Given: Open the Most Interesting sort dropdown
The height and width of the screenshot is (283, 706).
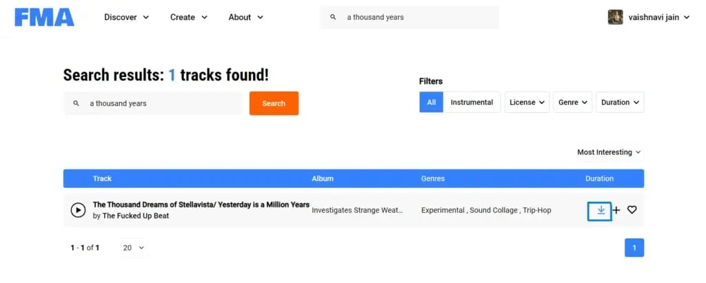Looking at the screenshot, I should click(x=609, y=152).
